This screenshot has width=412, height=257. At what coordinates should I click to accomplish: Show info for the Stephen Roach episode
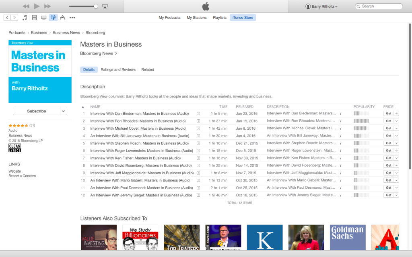coord(340,143)
